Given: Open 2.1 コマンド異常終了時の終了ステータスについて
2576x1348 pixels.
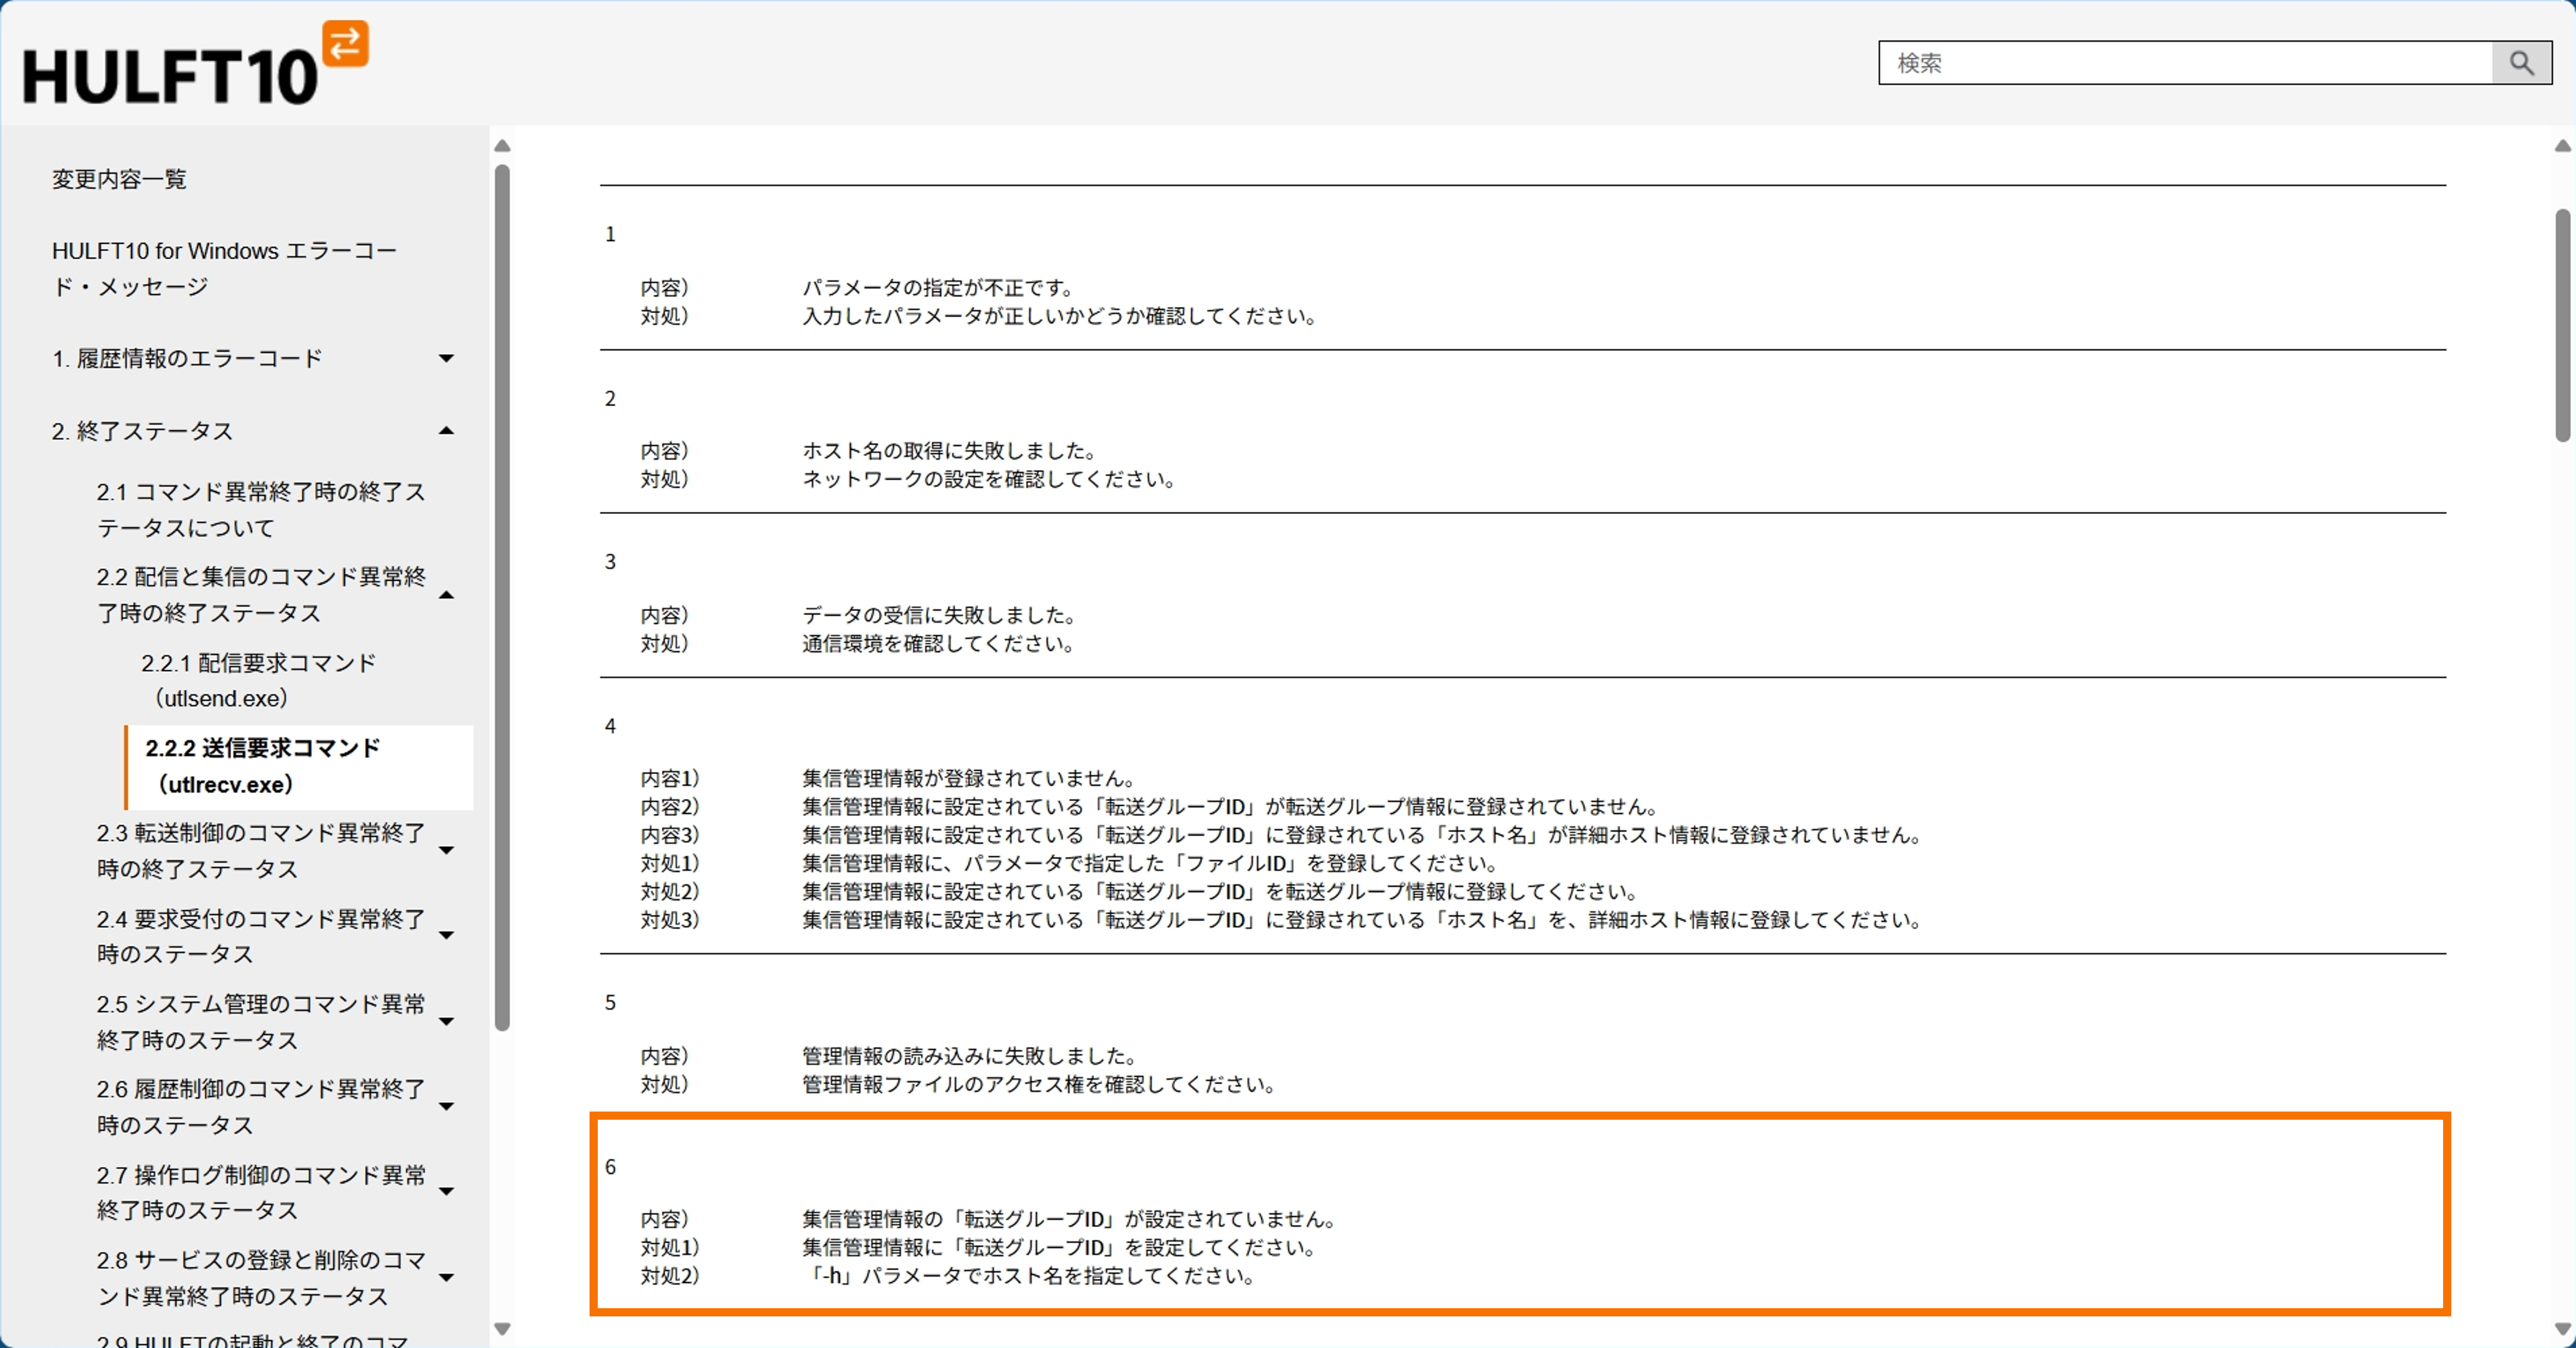Looking at the screenshot, I should 260,509.
